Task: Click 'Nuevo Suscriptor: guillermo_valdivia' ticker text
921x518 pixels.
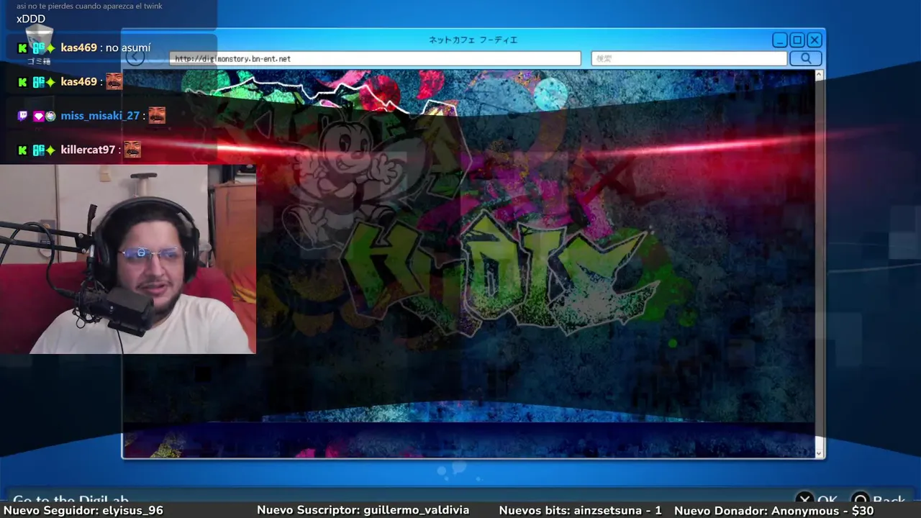Action: click(x=363, y=510)
